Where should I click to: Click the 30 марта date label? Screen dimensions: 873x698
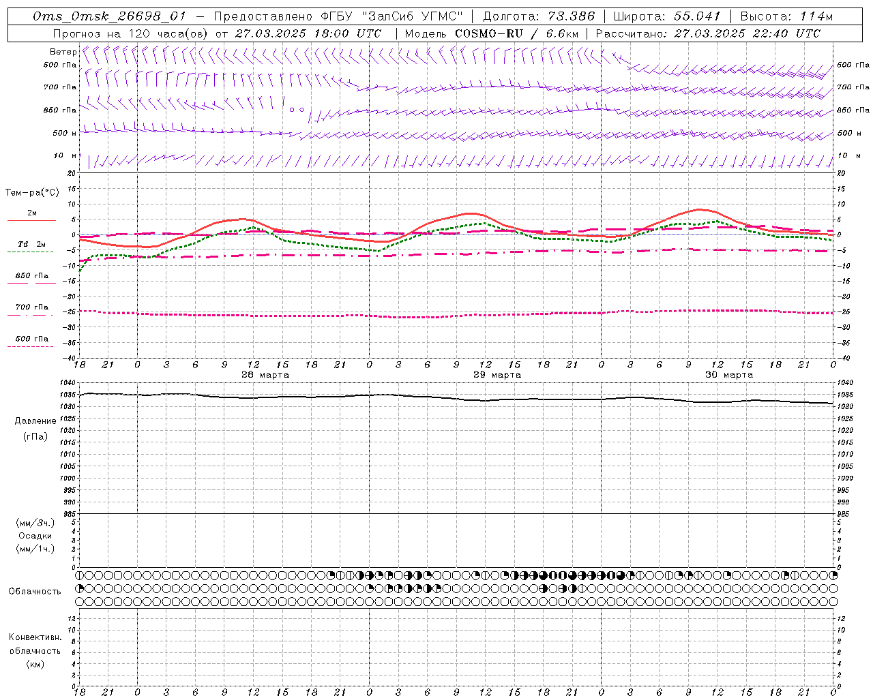click(729, 375)
